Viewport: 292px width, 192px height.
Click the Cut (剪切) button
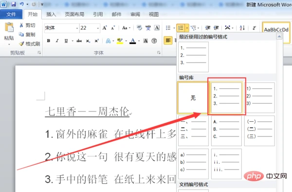27,25
